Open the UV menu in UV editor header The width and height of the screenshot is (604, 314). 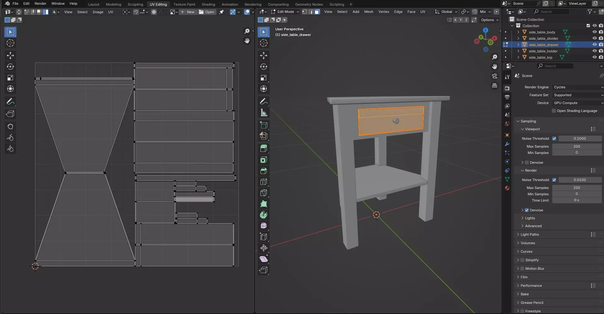110,12
